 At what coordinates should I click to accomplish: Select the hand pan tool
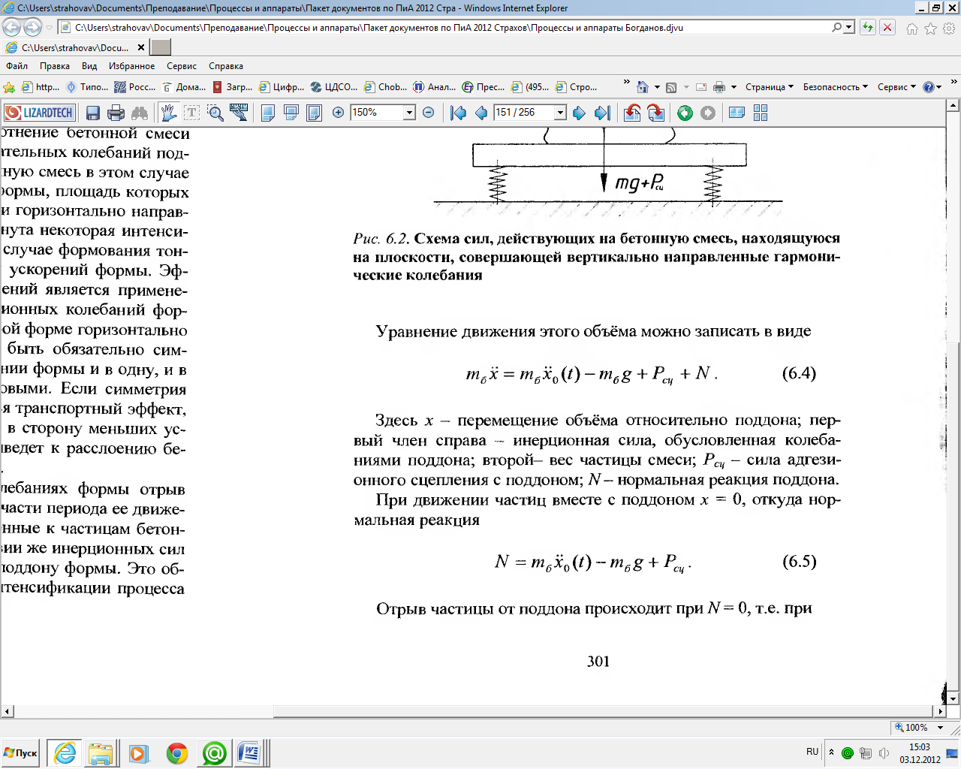[x=168, y=113]
